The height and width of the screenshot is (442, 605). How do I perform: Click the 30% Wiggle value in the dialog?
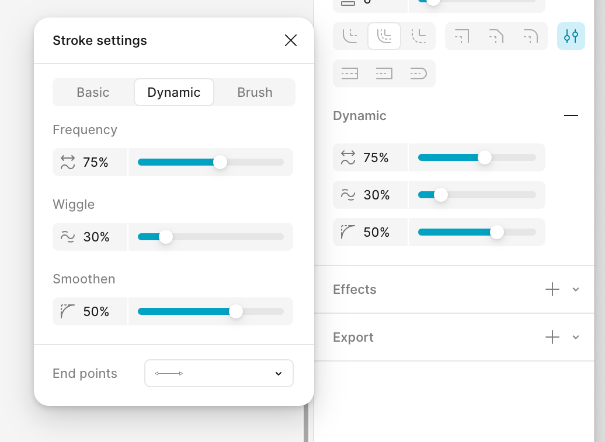96,237
